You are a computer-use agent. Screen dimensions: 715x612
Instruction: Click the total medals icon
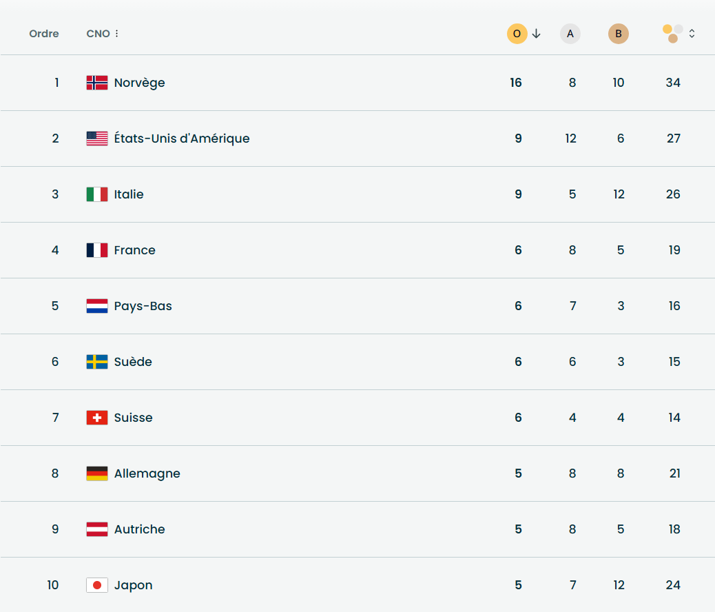[673, 34]
